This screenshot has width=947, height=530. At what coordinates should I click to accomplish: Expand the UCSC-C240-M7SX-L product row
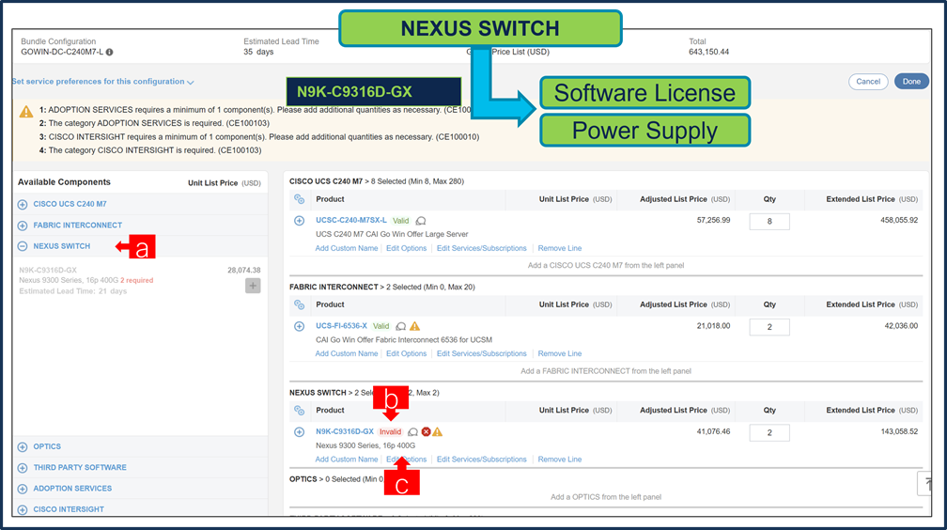point(299,221)
